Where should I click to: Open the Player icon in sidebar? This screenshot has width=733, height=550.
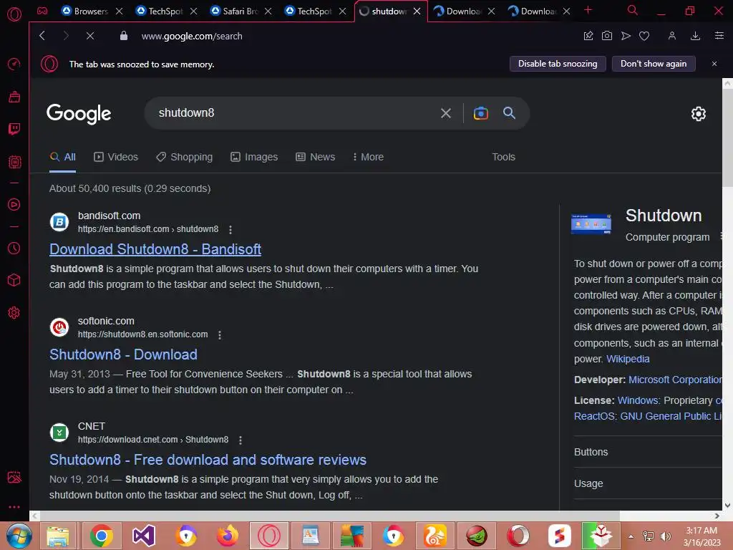pyautogui.click(x=14, y=204)
